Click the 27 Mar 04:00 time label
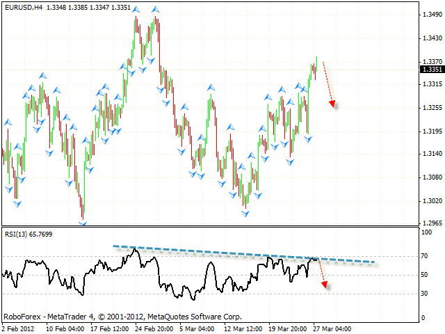 click(x=332, y=329)
